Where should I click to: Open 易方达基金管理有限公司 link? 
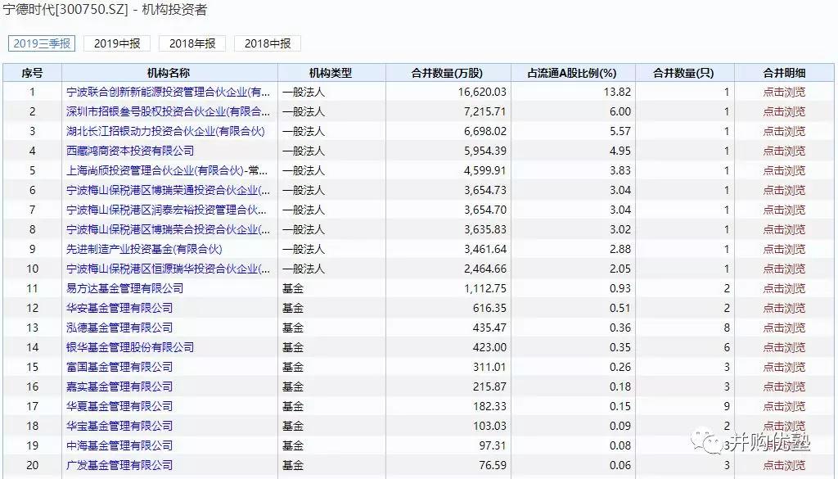tap(124, 288)
